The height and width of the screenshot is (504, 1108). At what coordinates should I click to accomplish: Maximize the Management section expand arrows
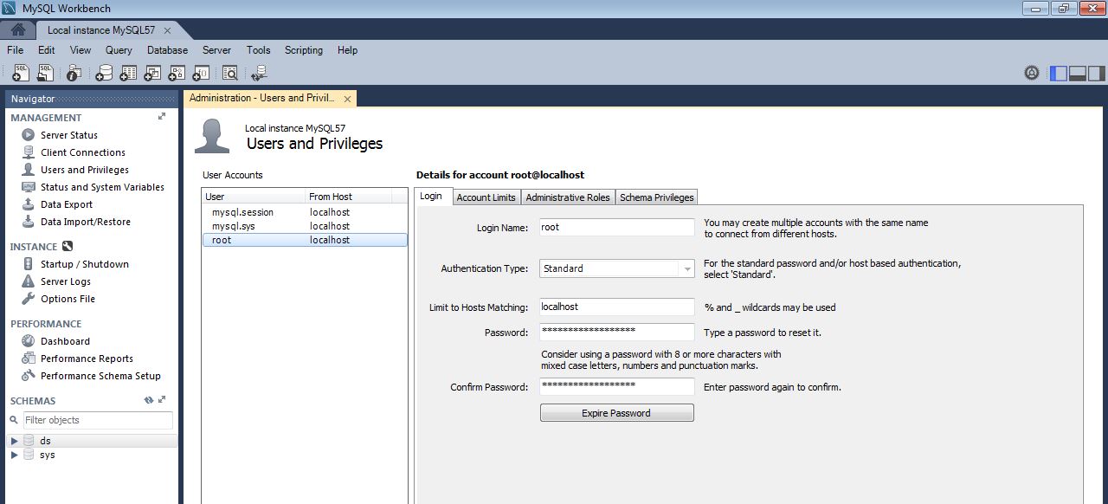(162, 116)
